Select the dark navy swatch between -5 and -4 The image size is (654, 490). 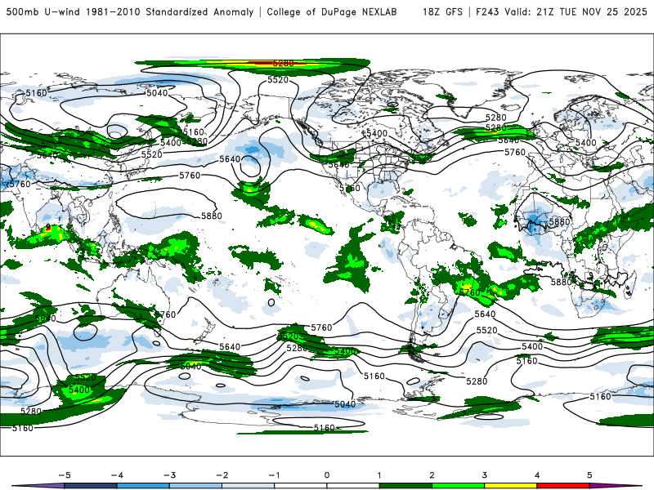point(91,486)
